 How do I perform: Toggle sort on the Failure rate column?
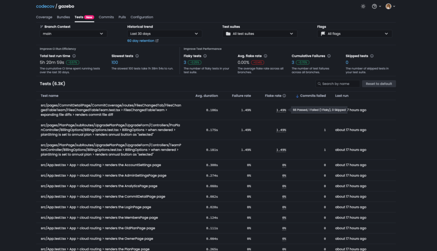(x=242, y=95)
